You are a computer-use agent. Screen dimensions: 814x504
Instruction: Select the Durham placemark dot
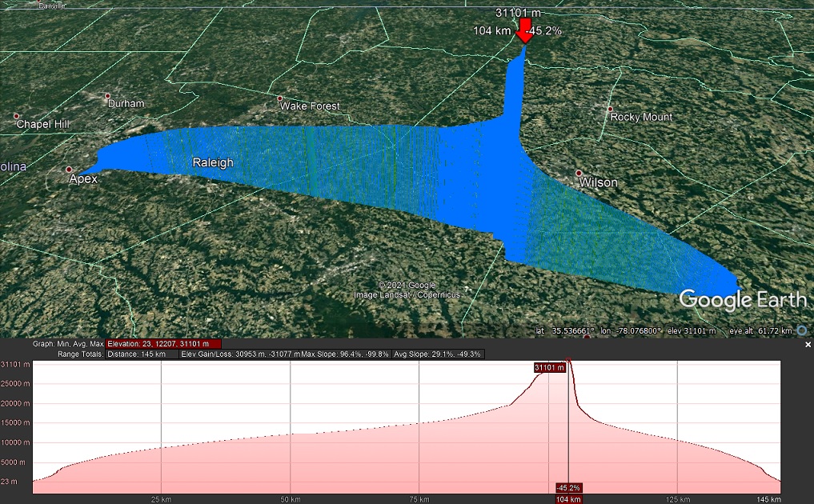tap(108, 96)
